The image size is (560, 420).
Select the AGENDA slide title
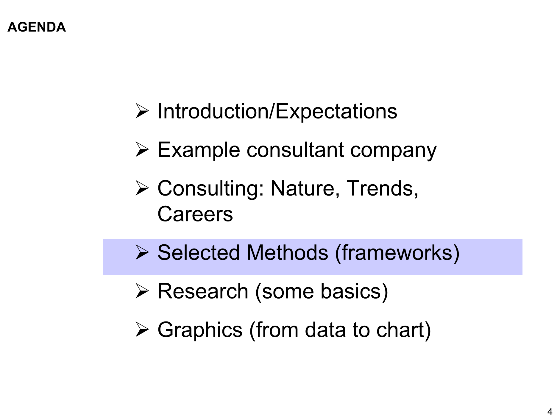pyautogui.click(x=36, y=27)
